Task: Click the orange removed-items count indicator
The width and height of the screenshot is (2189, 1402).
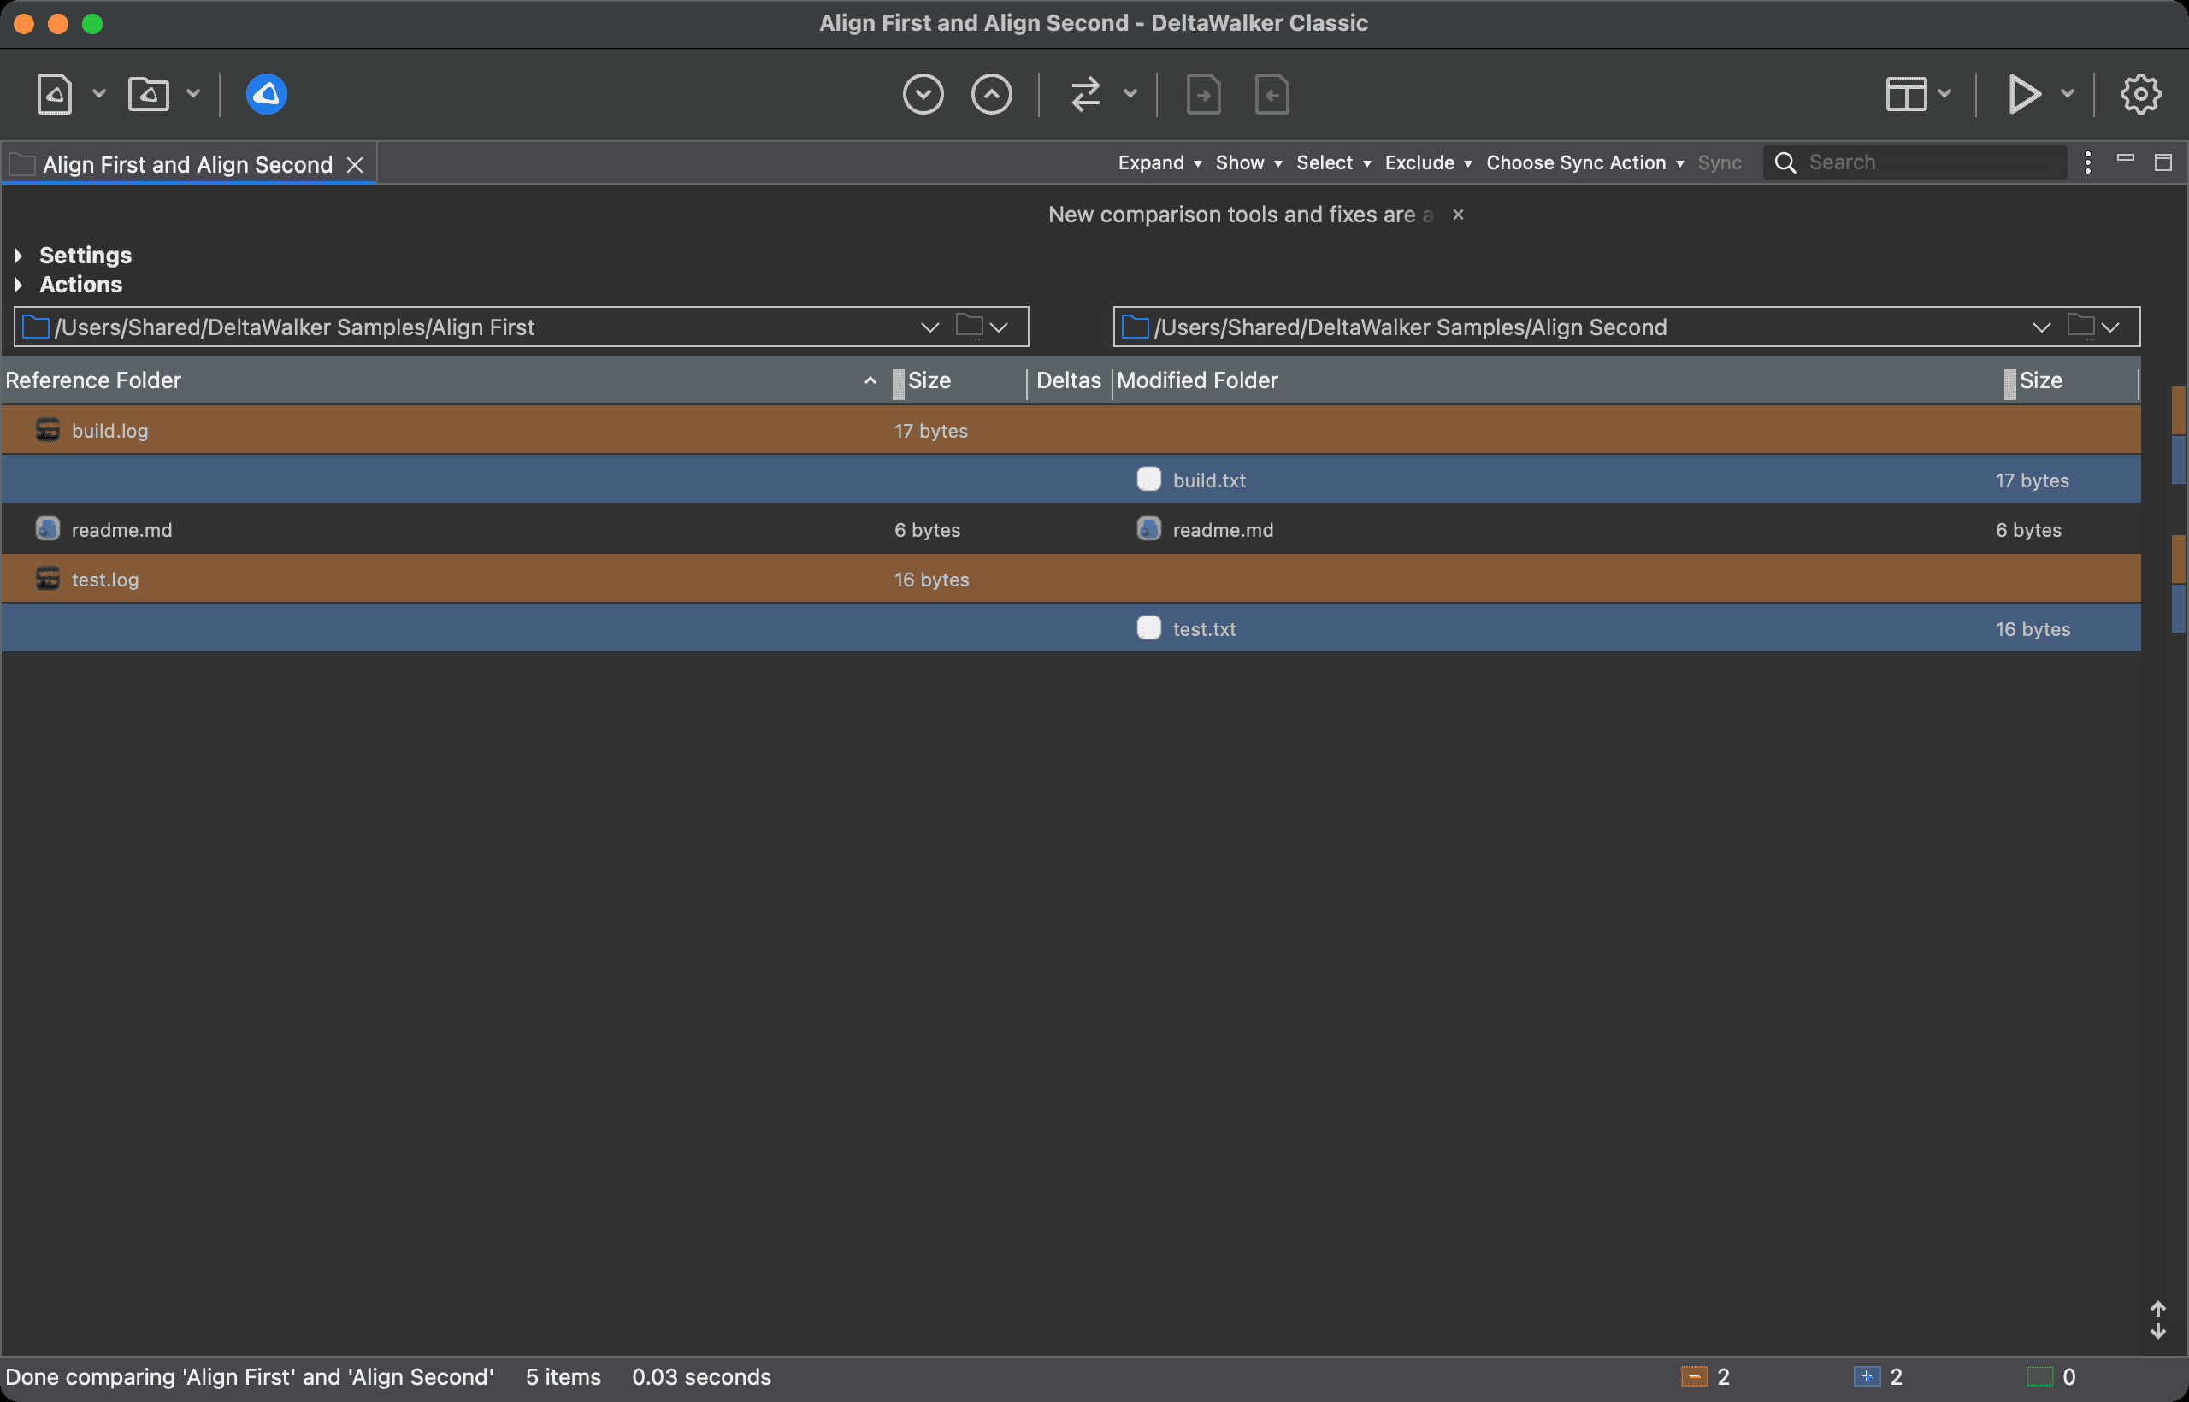Action: pos(1704,1376)
